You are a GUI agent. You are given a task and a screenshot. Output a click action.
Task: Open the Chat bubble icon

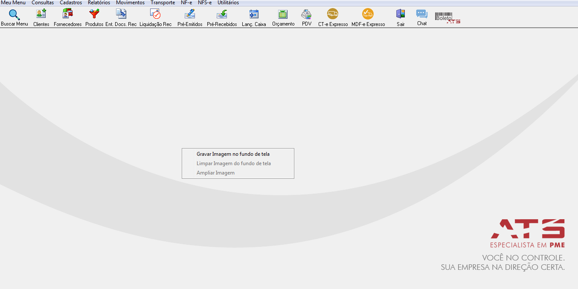tap(422, 14)
